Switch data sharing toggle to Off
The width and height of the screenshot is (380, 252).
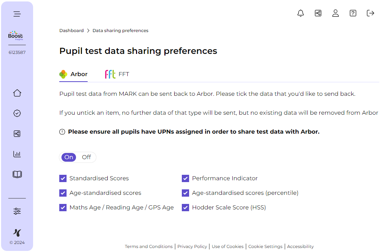coord(87,157)
